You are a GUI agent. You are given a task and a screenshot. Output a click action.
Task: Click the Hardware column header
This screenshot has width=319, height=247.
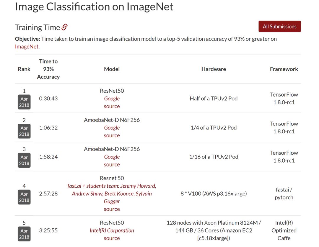pos(214,69)
